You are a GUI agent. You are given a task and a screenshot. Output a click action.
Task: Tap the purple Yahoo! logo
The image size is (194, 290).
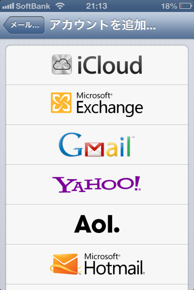point(96,184)
